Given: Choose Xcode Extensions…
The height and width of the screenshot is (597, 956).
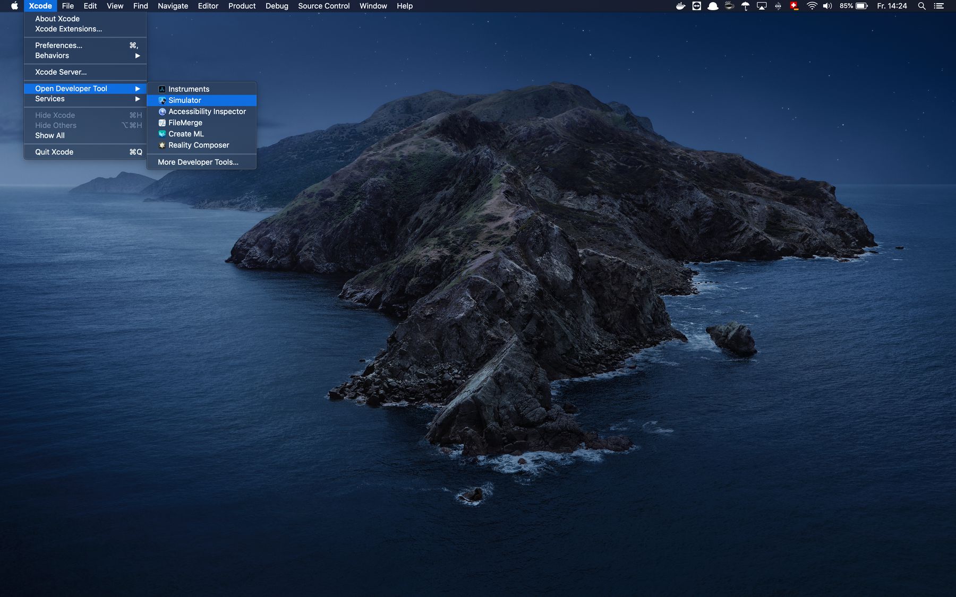Looking at the screenshot, I should [85, 29].
